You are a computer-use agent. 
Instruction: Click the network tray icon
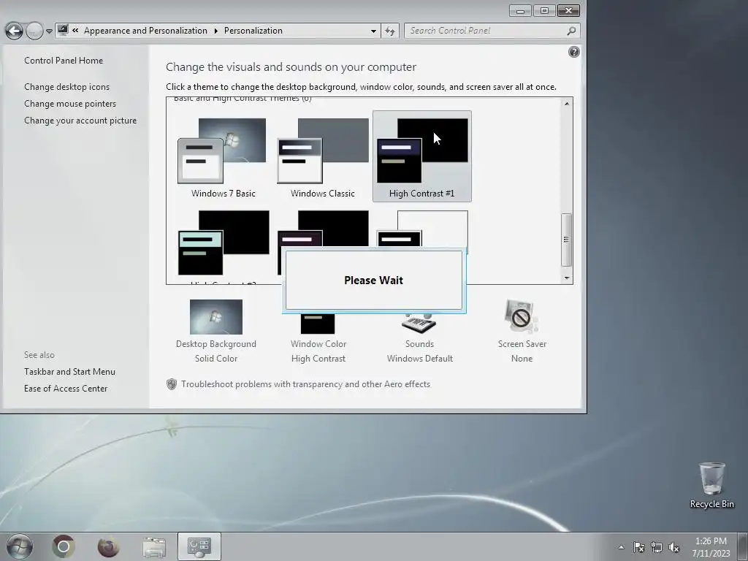tap(657, 547)
